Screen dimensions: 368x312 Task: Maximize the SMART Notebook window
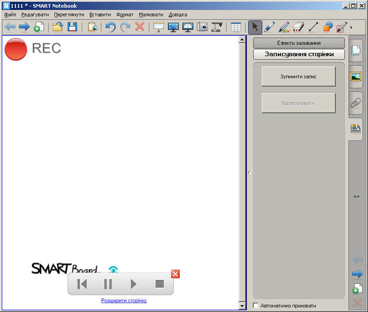pos(353,5)
